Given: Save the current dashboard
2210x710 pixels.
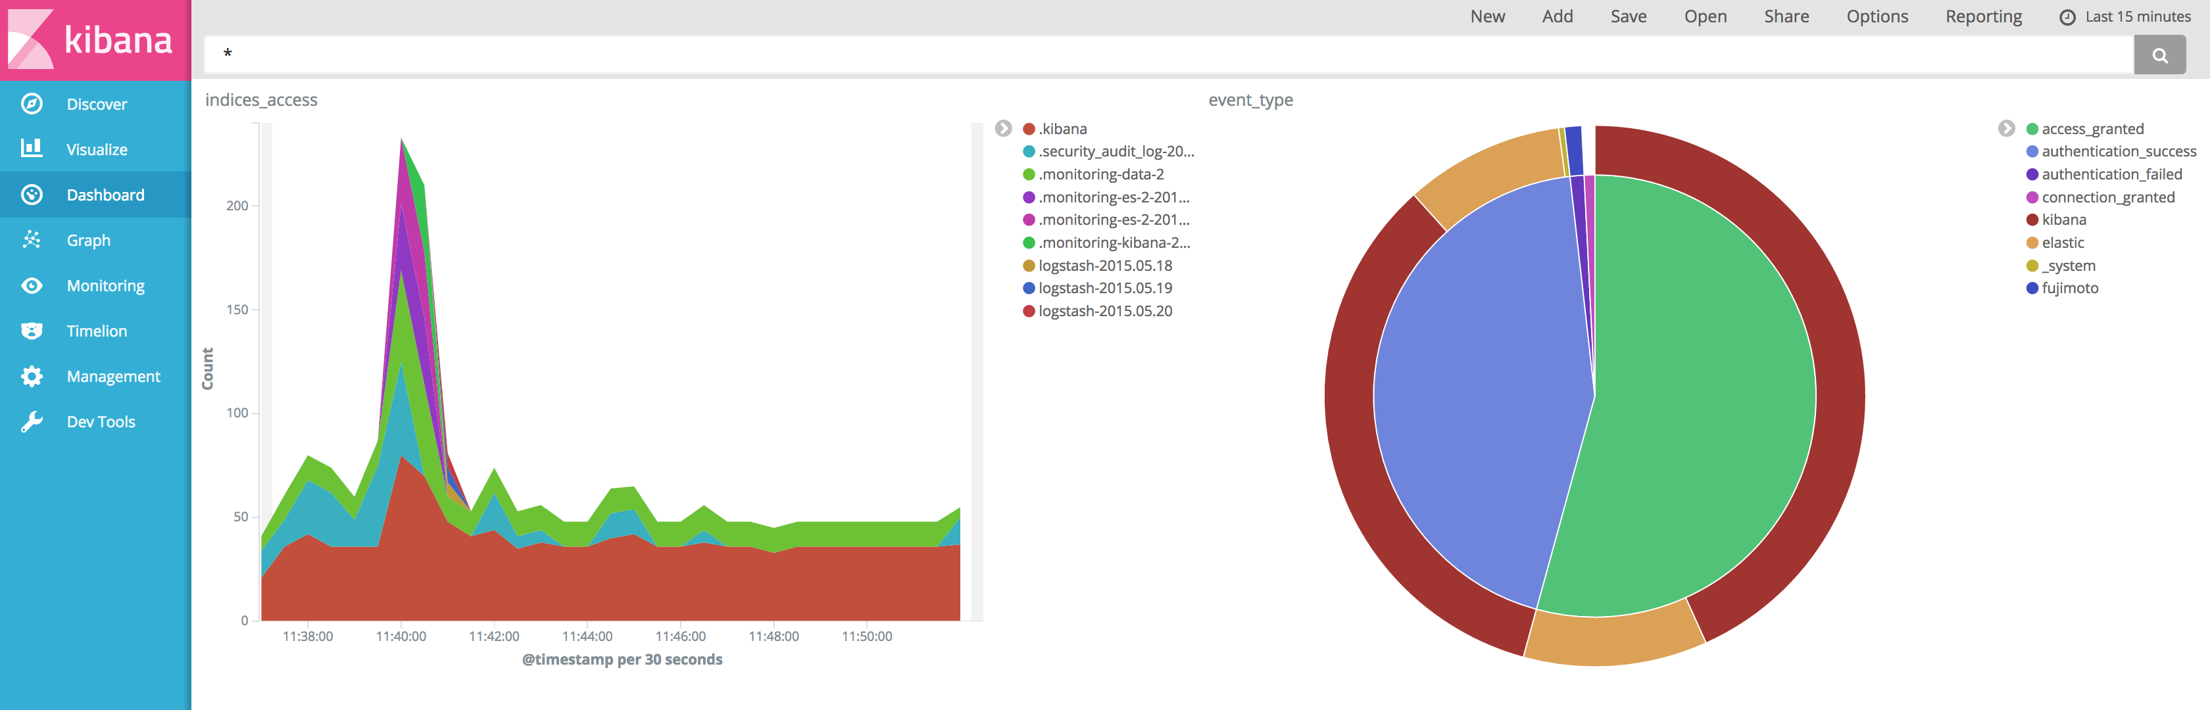Looking at the screenshot, I should [x=1629, y=16].
